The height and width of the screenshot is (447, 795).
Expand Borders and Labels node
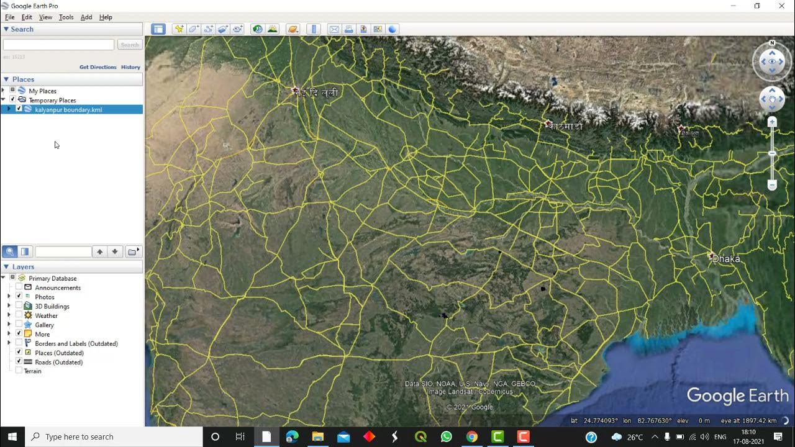(9, 343)
